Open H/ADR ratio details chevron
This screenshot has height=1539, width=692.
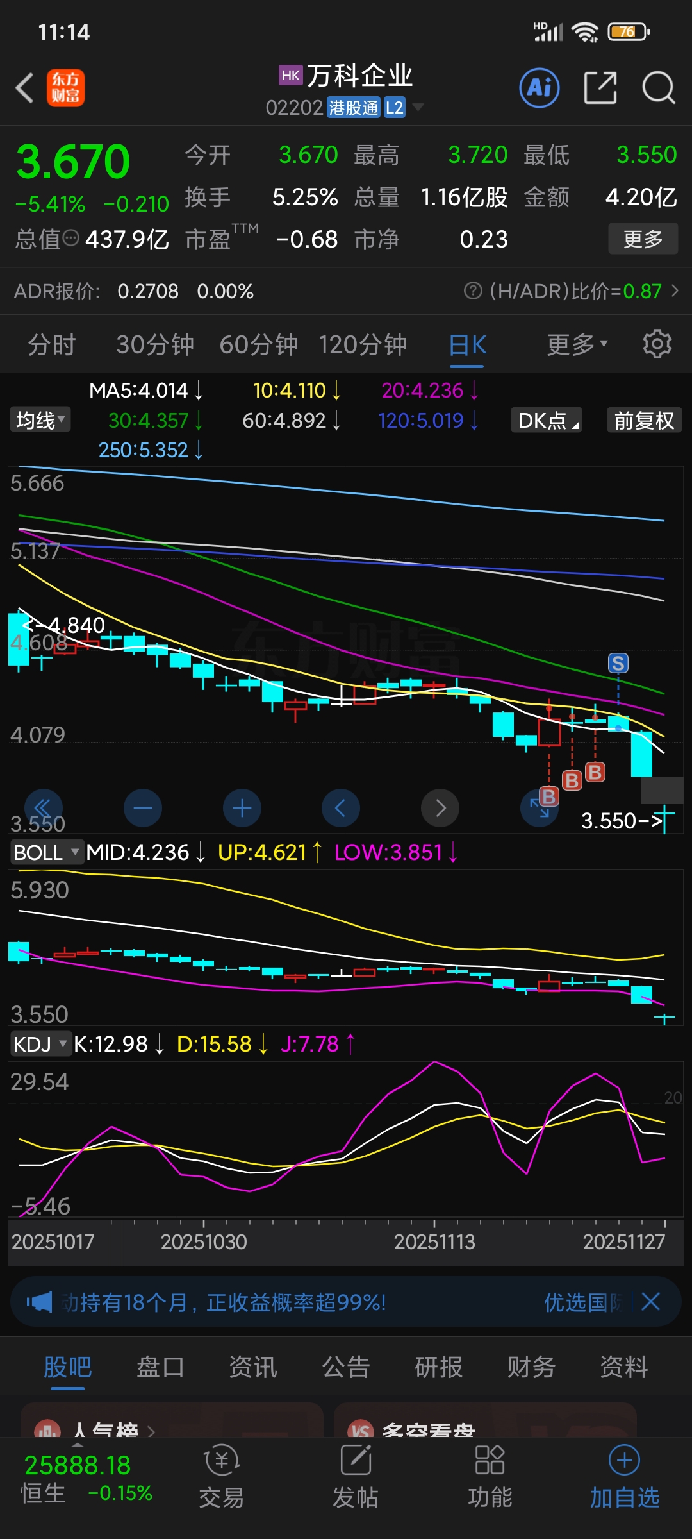point(675,291)
